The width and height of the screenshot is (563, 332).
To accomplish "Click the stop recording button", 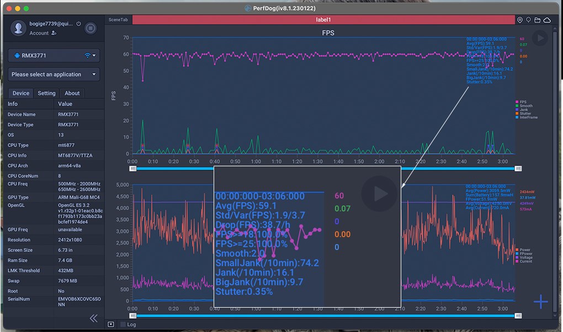I will click(x=91, y=28).
